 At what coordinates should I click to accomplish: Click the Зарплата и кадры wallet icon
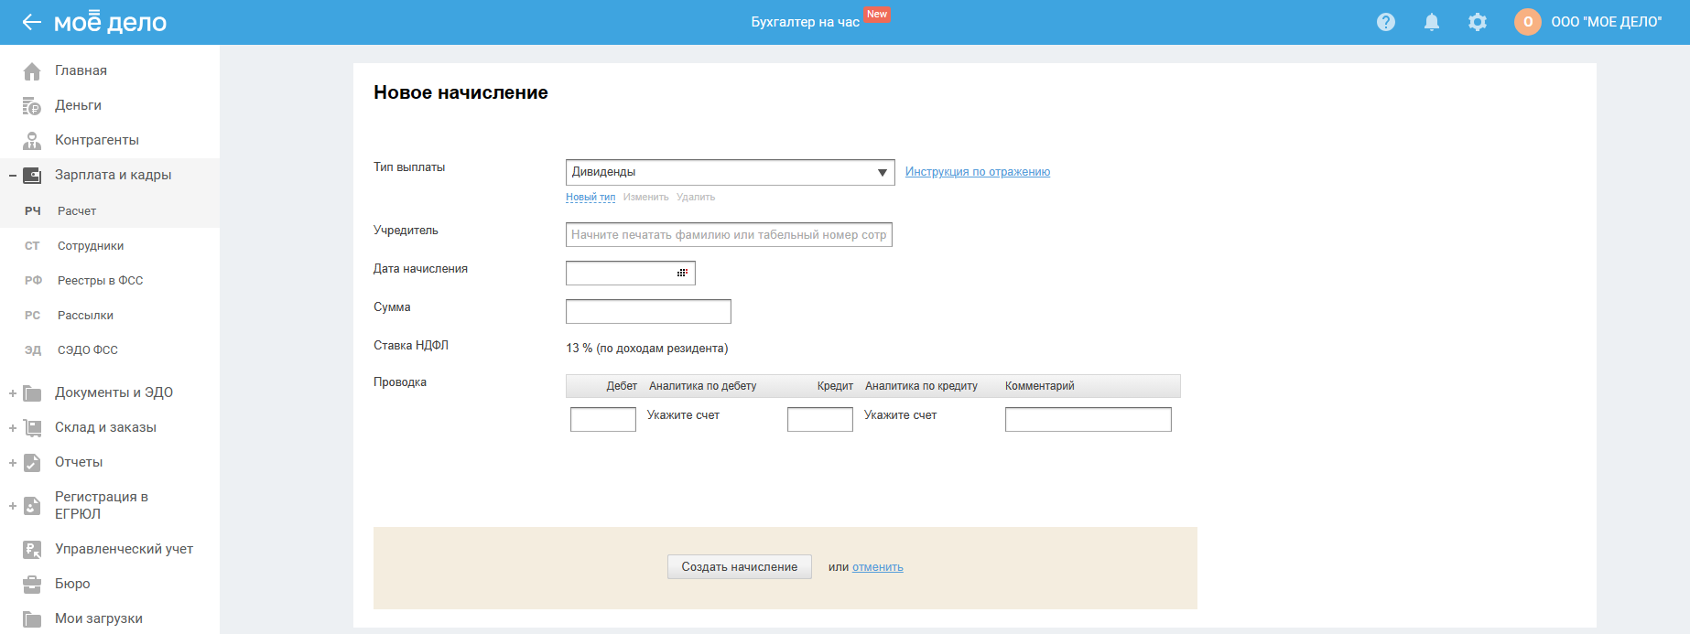coord(32,176)
